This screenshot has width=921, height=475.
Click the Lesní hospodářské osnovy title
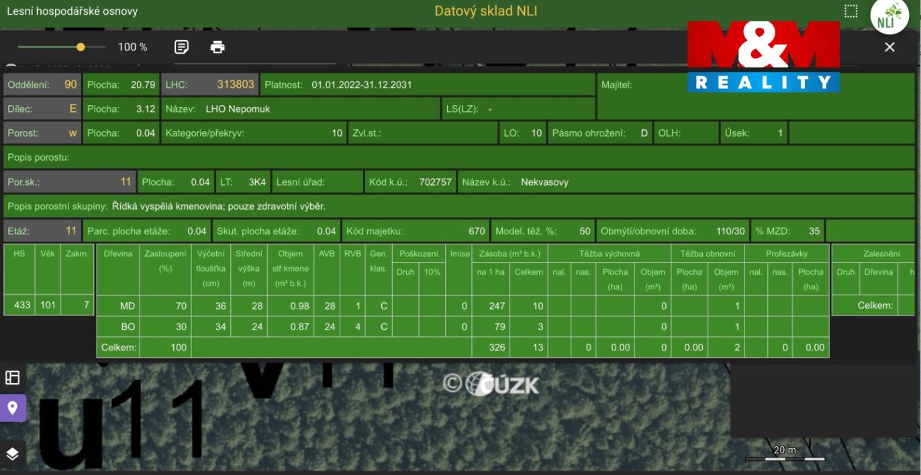72,11
